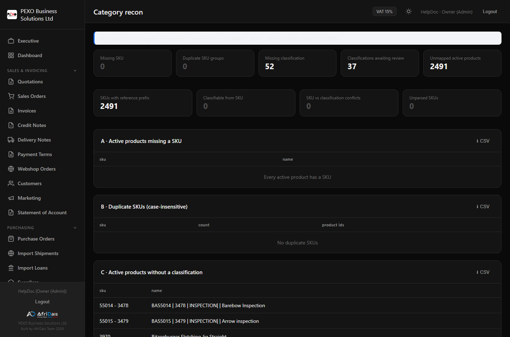Select SKUs with reference prefix card
Viewport: 510px width, 337px height.
click(x=143, y=103)
